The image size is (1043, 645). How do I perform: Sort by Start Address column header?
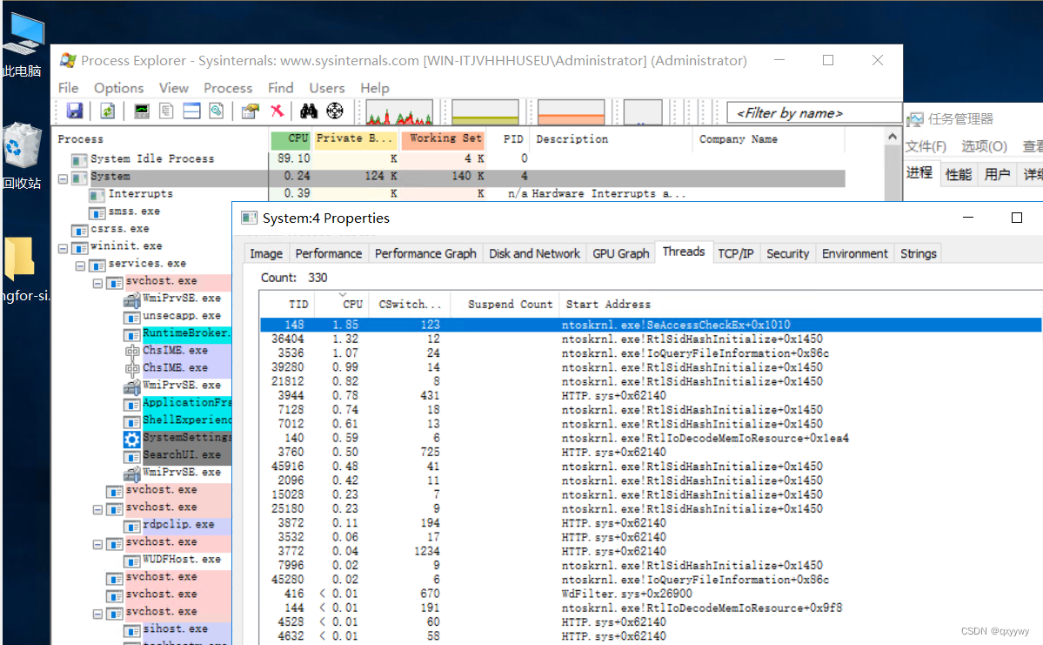[x=608, y=304]
